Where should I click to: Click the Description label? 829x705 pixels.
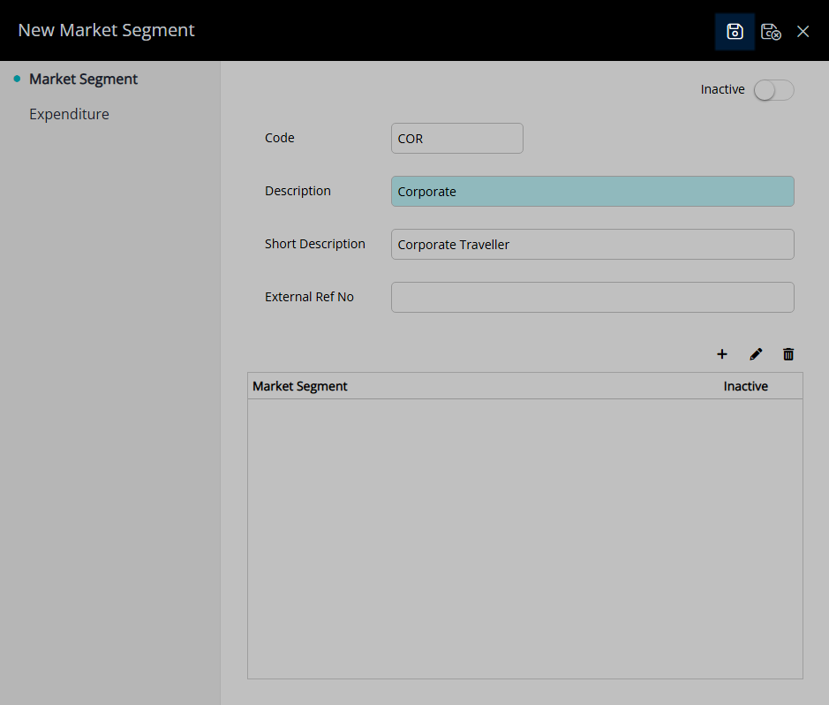tap(298, 191)
